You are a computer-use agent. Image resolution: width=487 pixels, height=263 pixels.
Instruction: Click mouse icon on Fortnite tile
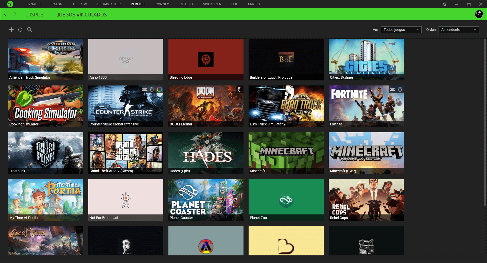[x=400, y=89]
